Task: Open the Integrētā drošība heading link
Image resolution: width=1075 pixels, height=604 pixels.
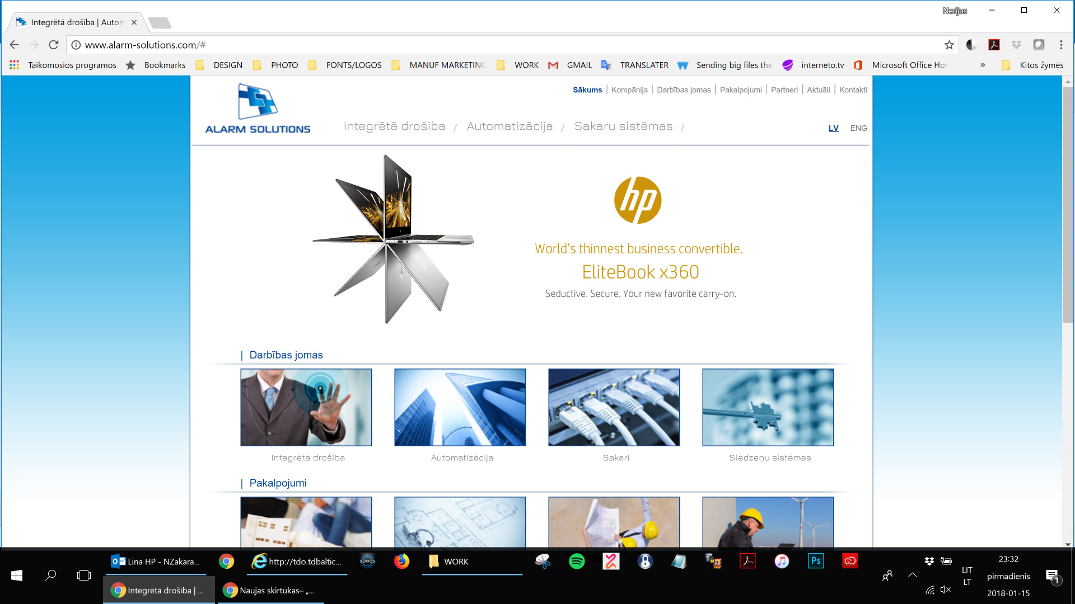Action: (394, 126)
